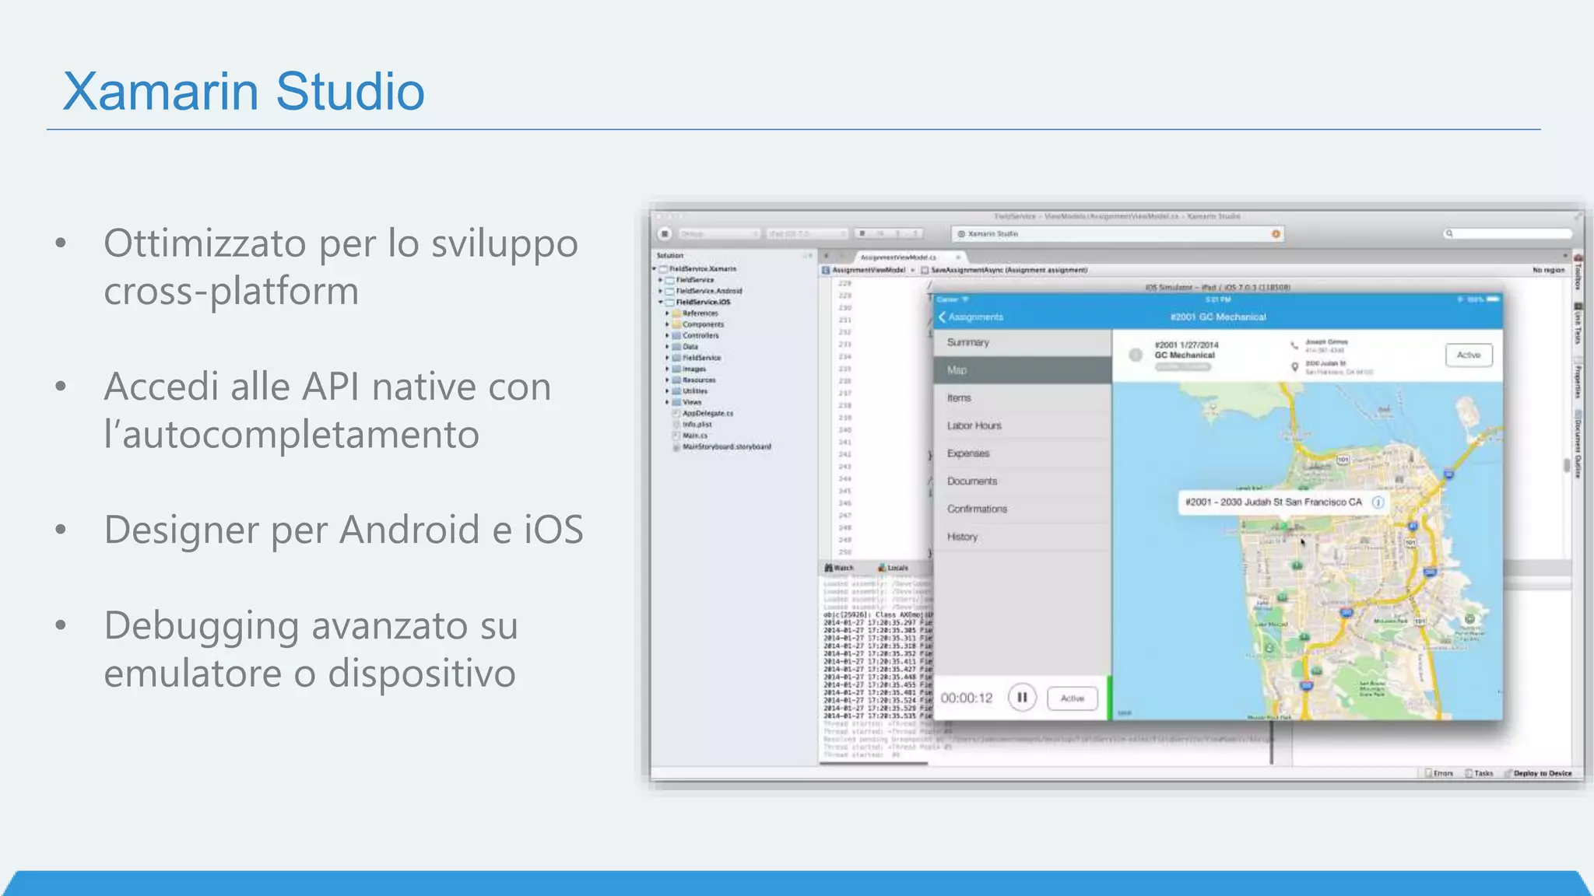The image size is (1594, 896).
Task: Click the output pad horizontal scrollbar
Action: coord(873,763)
